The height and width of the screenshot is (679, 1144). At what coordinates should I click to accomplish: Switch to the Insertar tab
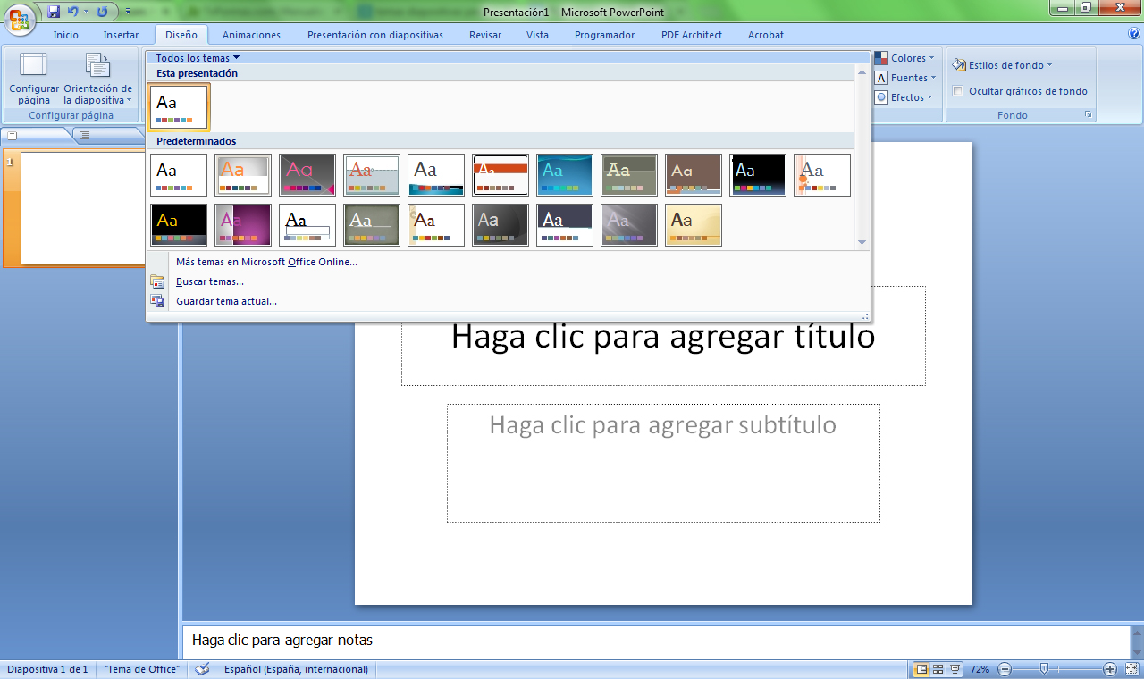click(121, 35)
